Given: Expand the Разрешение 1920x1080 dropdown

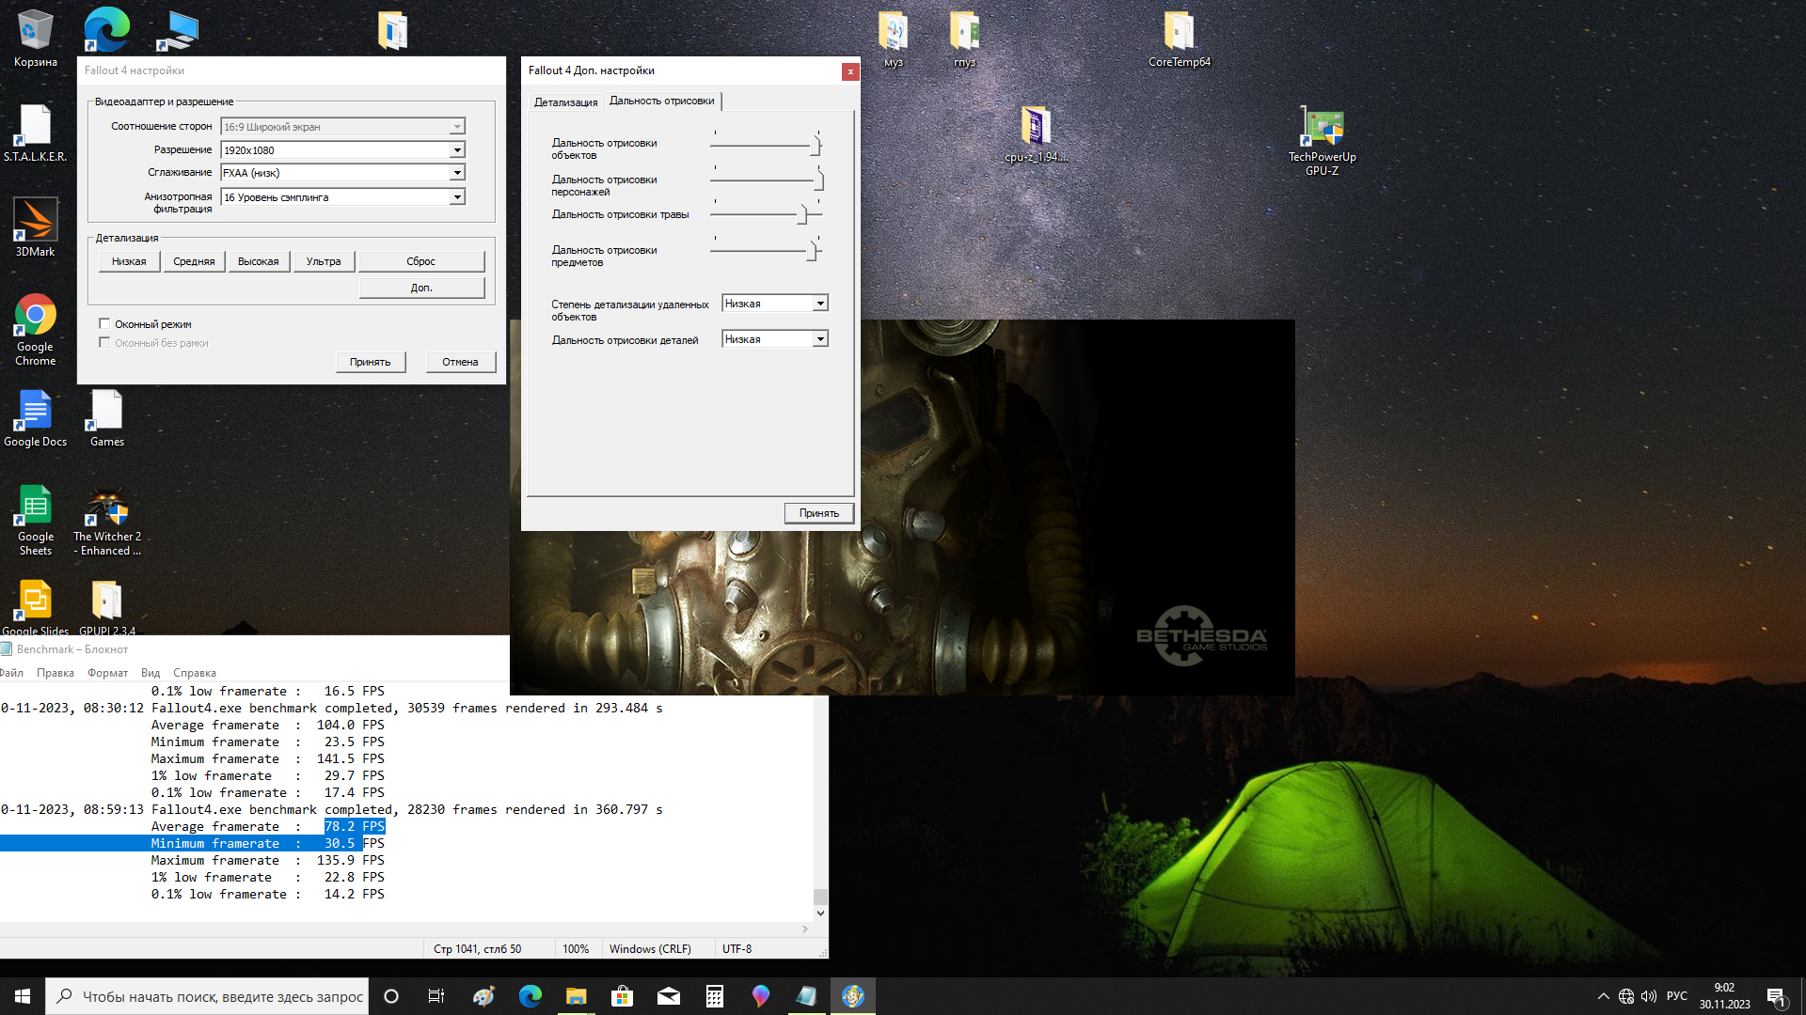Looking at the screenshot, I should [457, 150].
